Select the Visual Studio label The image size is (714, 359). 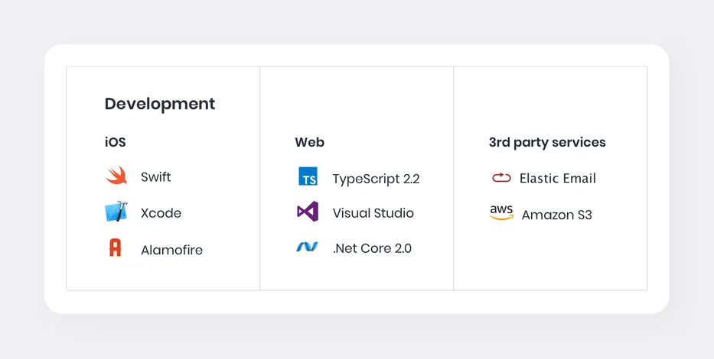coord(373,213)
